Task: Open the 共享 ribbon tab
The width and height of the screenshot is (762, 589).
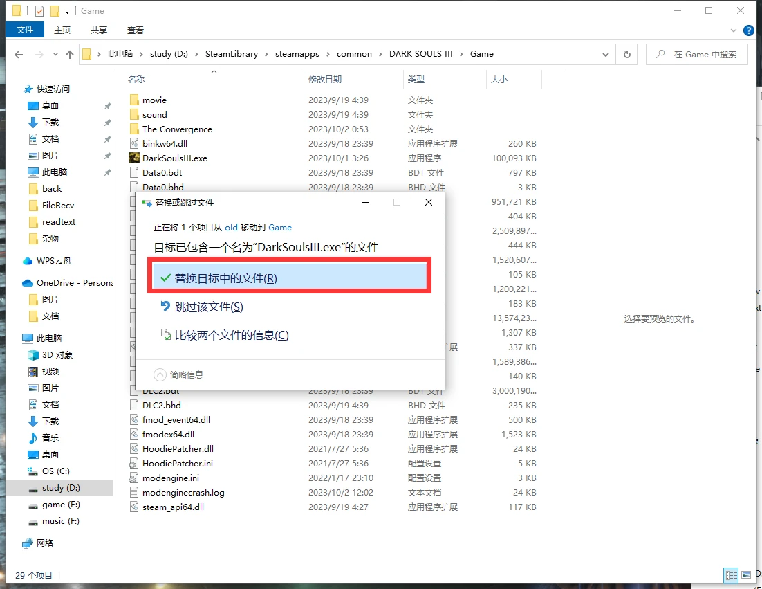Action: [99, 30]
